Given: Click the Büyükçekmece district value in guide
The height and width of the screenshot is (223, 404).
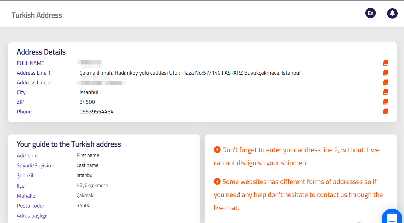Looking at the screenshot, I should pyautogui.click(x=92, y=185).
